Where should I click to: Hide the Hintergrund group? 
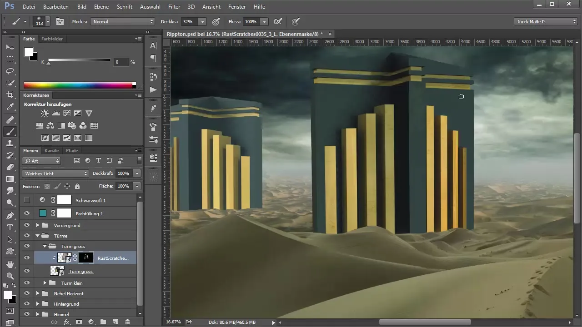coord(27,304)
